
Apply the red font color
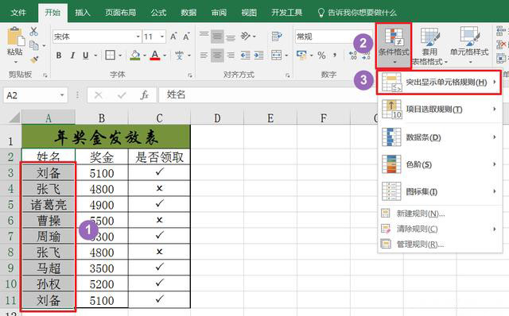155,56
